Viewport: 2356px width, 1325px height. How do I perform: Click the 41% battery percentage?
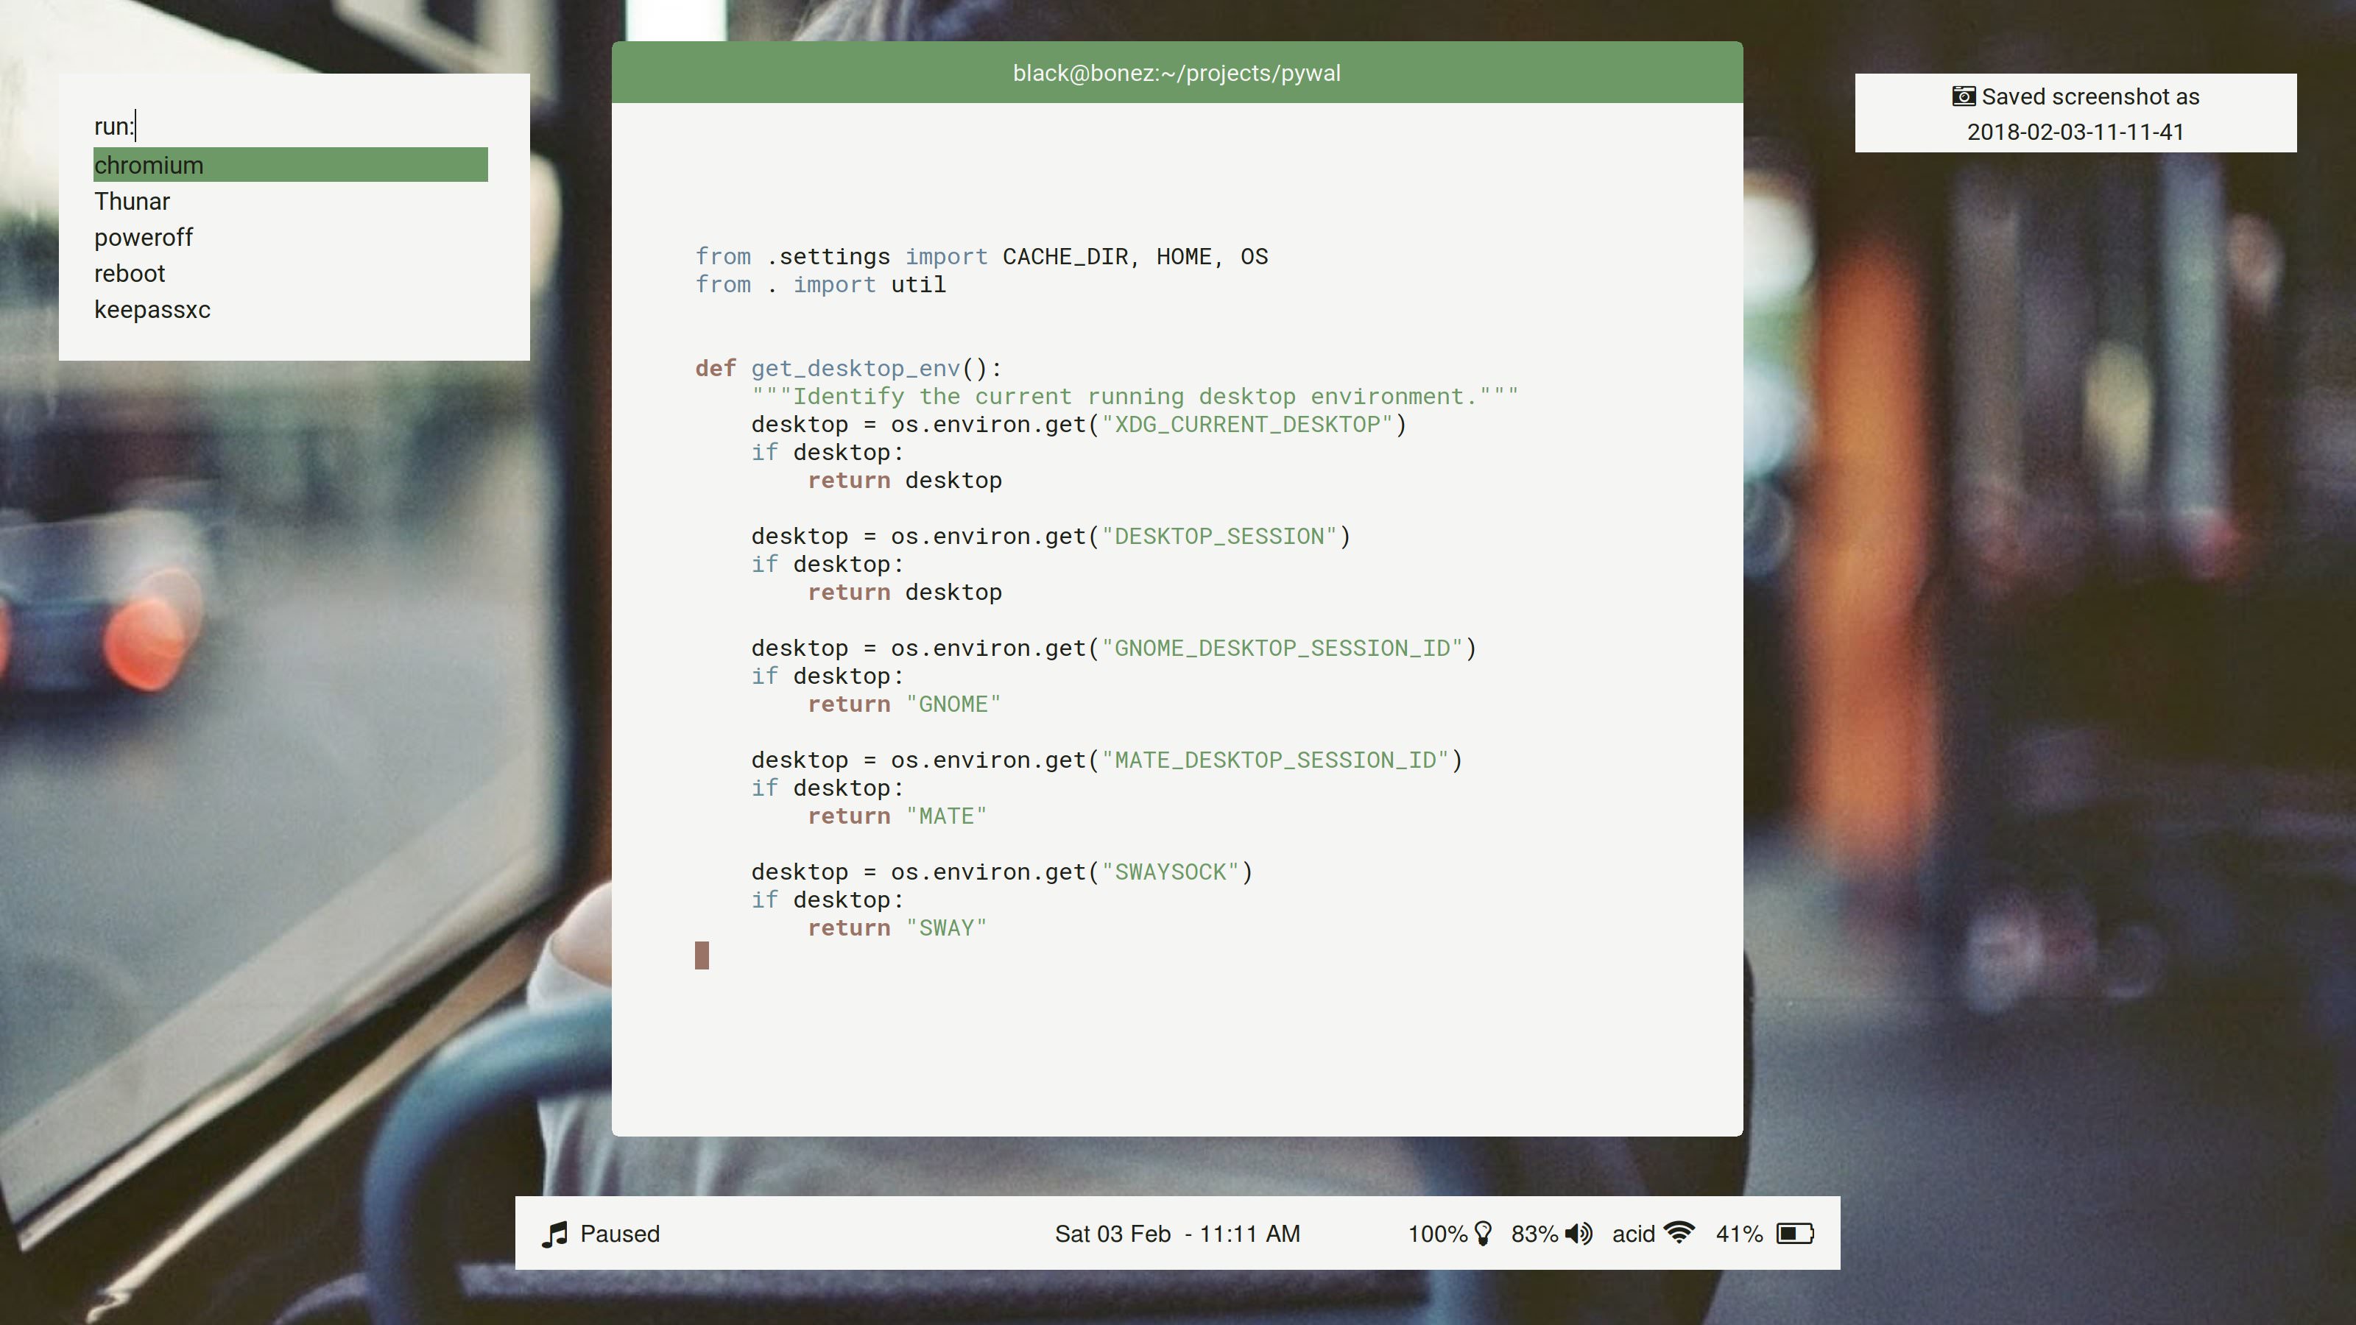click(1738, 1234)
